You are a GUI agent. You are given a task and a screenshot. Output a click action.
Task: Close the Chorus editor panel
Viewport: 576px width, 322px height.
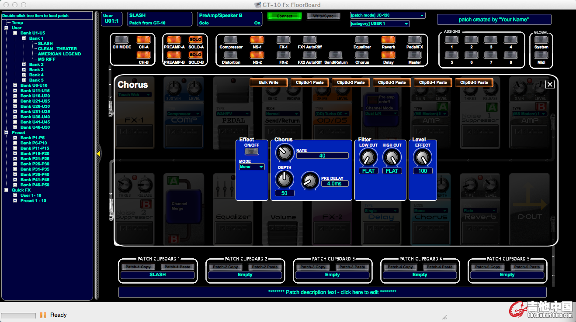(x=550, y=85)
